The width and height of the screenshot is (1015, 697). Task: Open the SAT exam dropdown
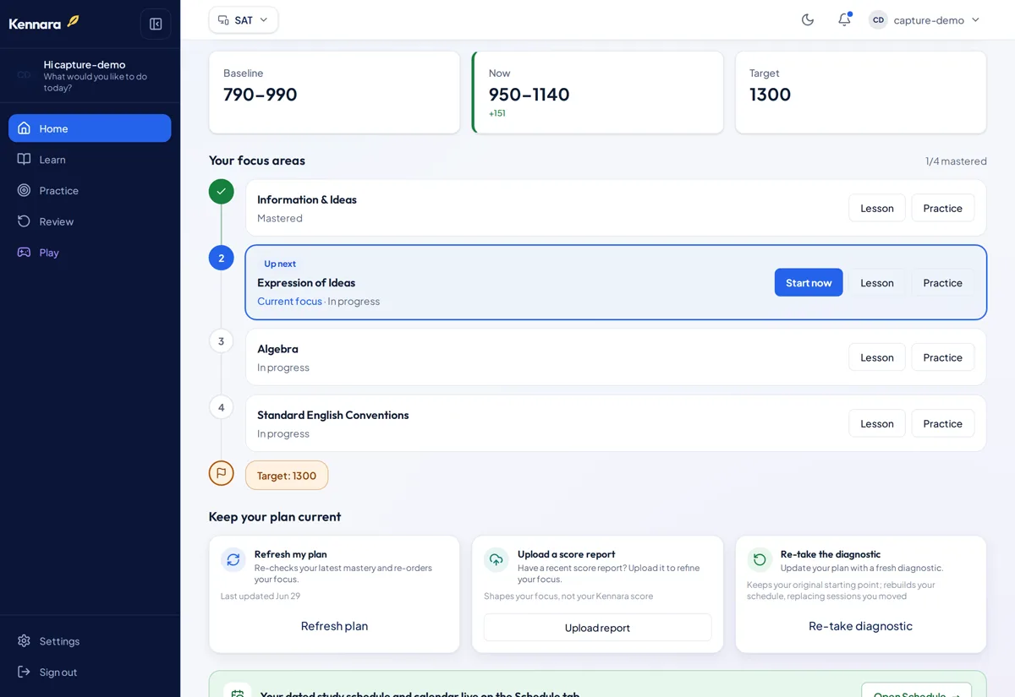[x=244, y=19]
